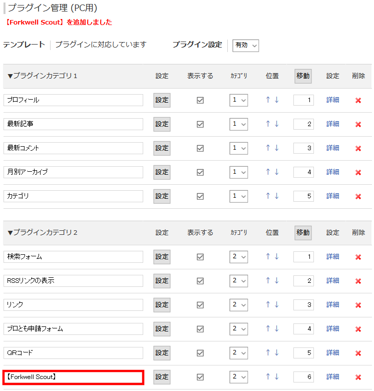This screenshot has height=391, width=374.
Task: Toggle display checkbox for 最新記事
Action: [x=200, y=124]
